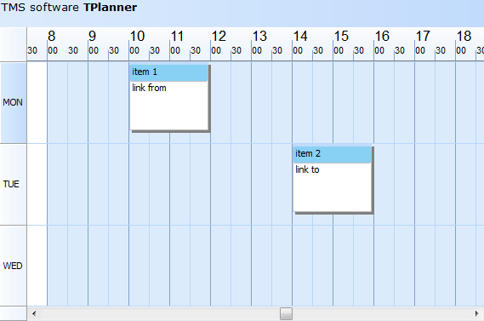This screenshot has height=321, width=484.
Task: Click the left scroll arrow of the horizontal scrollbar
Action: pos(34,314)
